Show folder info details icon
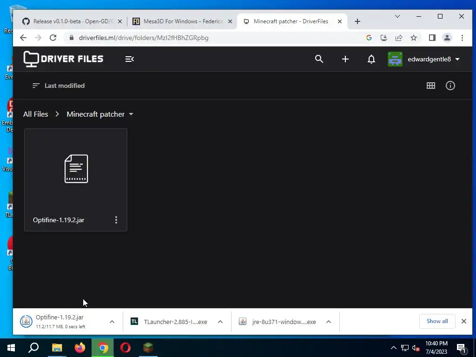476x357 pixels. tap(450, 86)
